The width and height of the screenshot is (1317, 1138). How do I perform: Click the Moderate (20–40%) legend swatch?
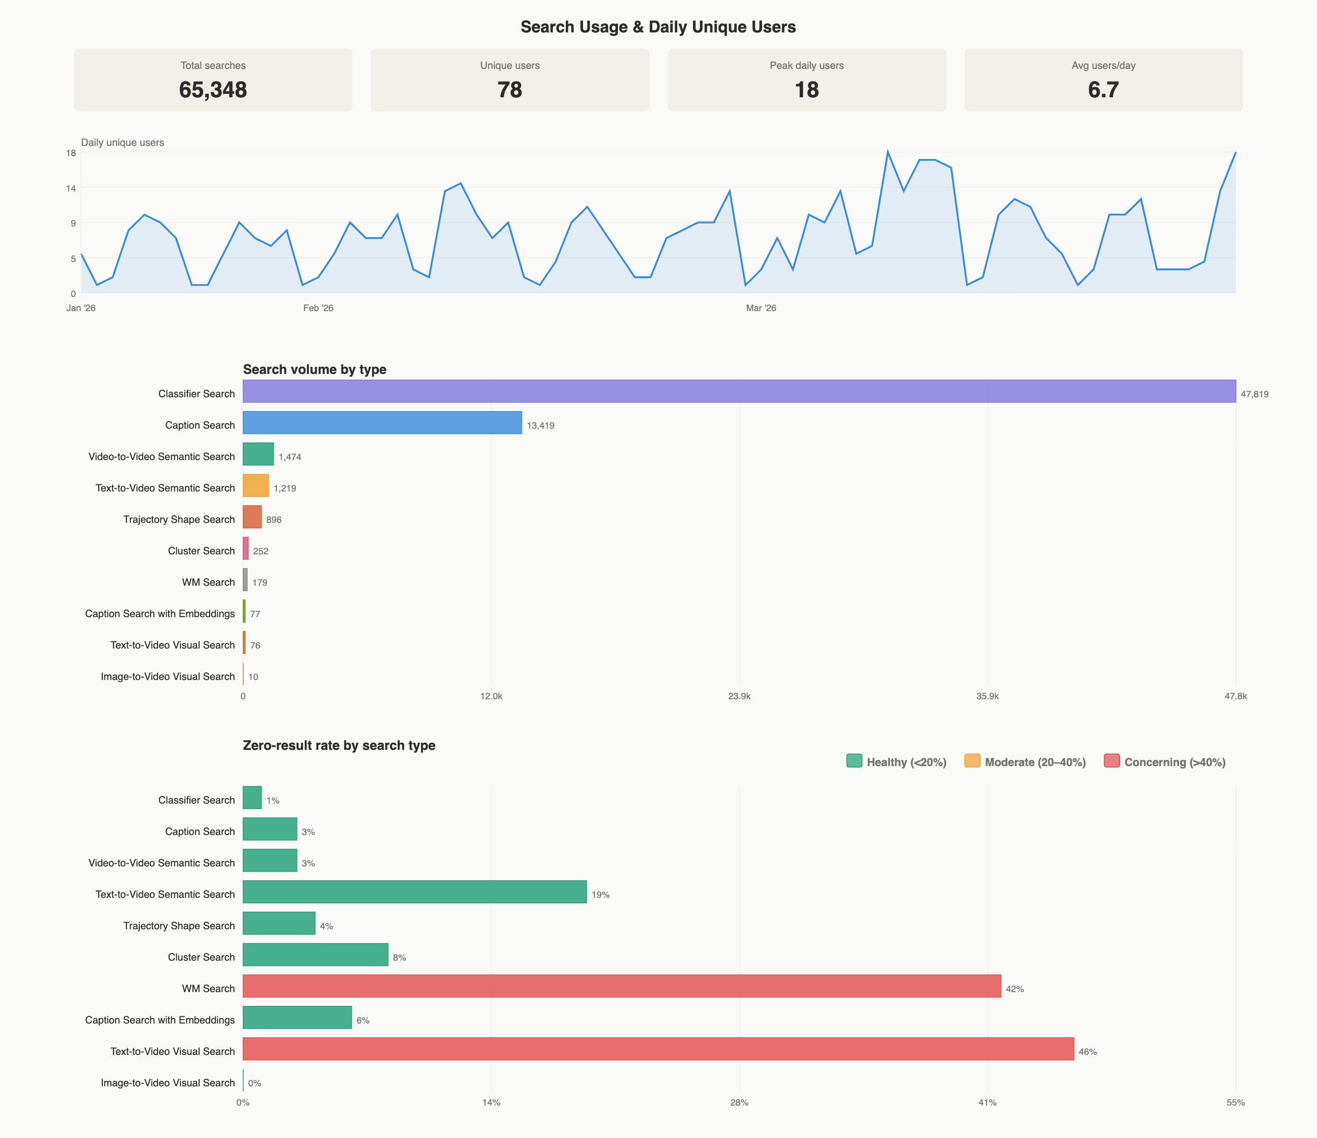[x=973, y=761]
